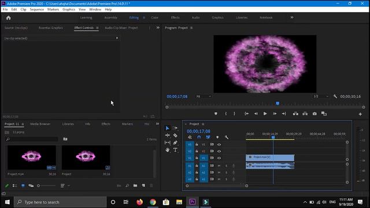
Task: Open Sort Icons dropdown in Project panel
Action: click(x=65, y=185)
